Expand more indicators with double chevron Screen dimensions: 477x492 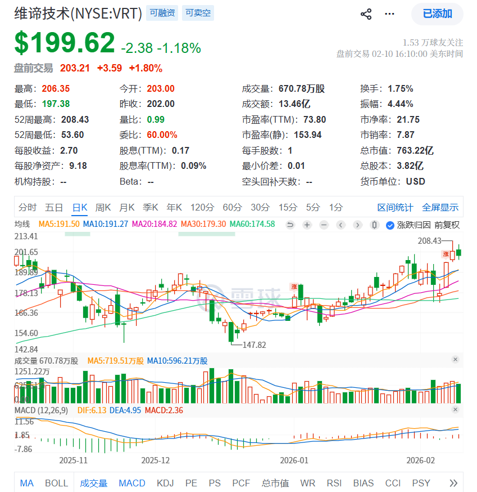point(453,483)
